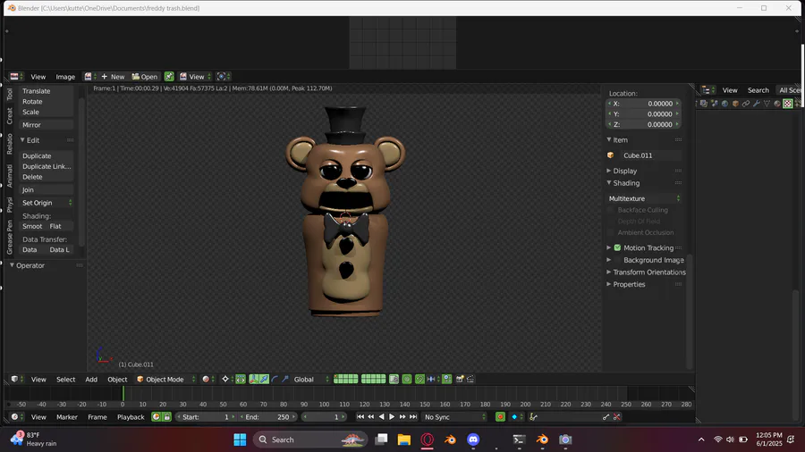Image resolution: width=805 pixels, height=452 pixels.
Task: Open the No Sync playback dropdown
Action: [454, 417]
